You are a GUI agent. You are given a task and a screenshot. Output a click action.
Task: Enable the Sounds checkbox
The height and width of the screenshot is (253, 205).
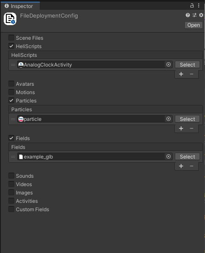(x=11, y=176)
